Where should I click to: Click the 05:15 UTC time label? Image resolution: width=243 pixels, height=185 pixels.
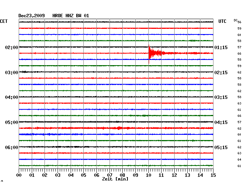coord(221,147)
